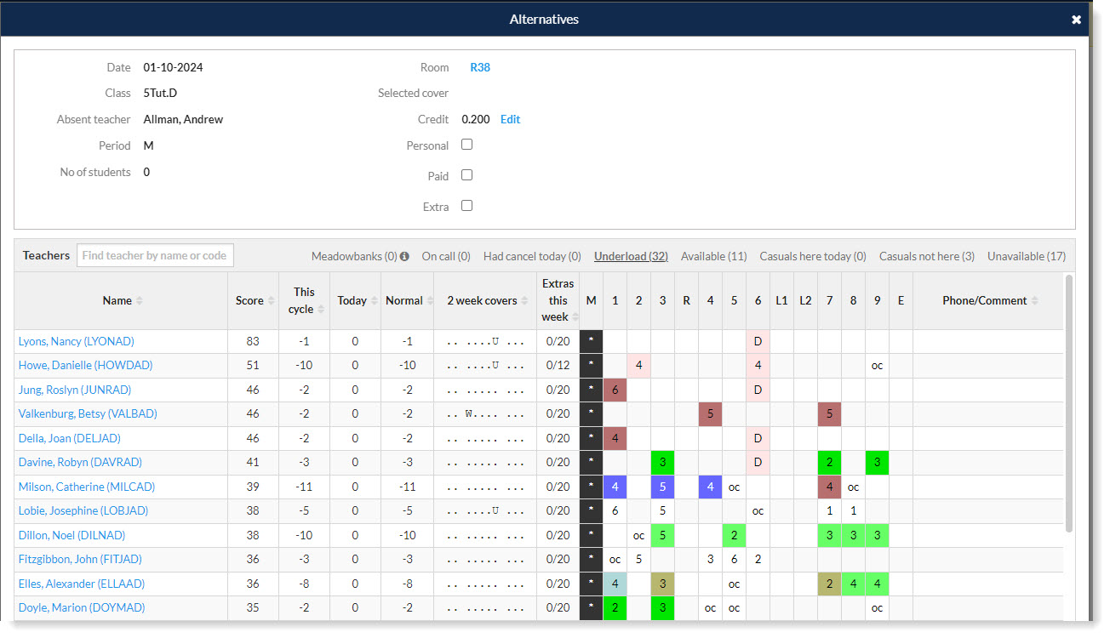The height and width of the screenshot is (638, 1110).
Task: Click the blue period 3 cell for Milson, Catherine
Action: 663,487
